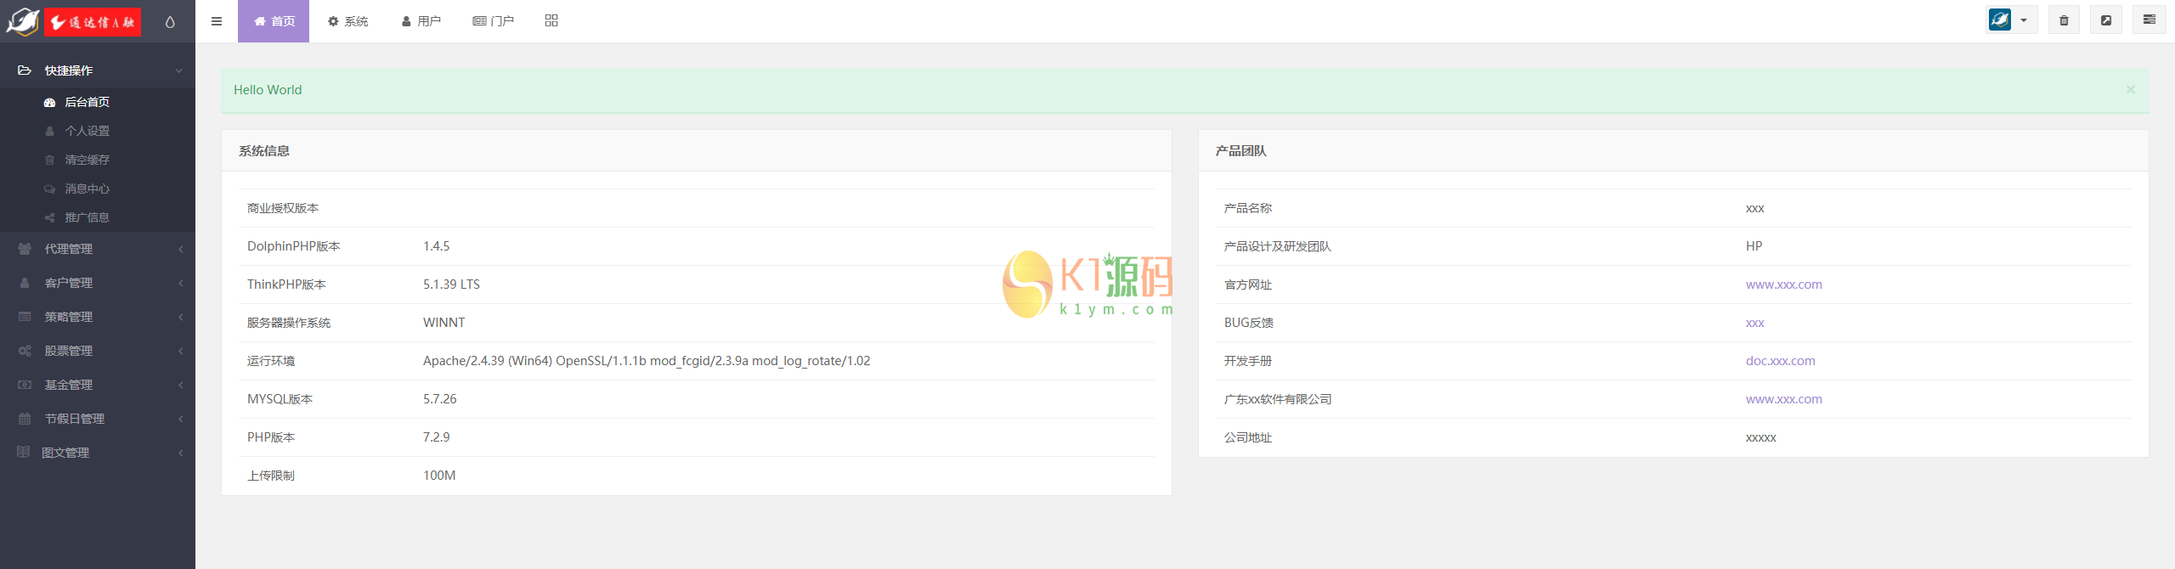Click the user avatar at top right
The image size is (2175, 569).
(2000, 20)
